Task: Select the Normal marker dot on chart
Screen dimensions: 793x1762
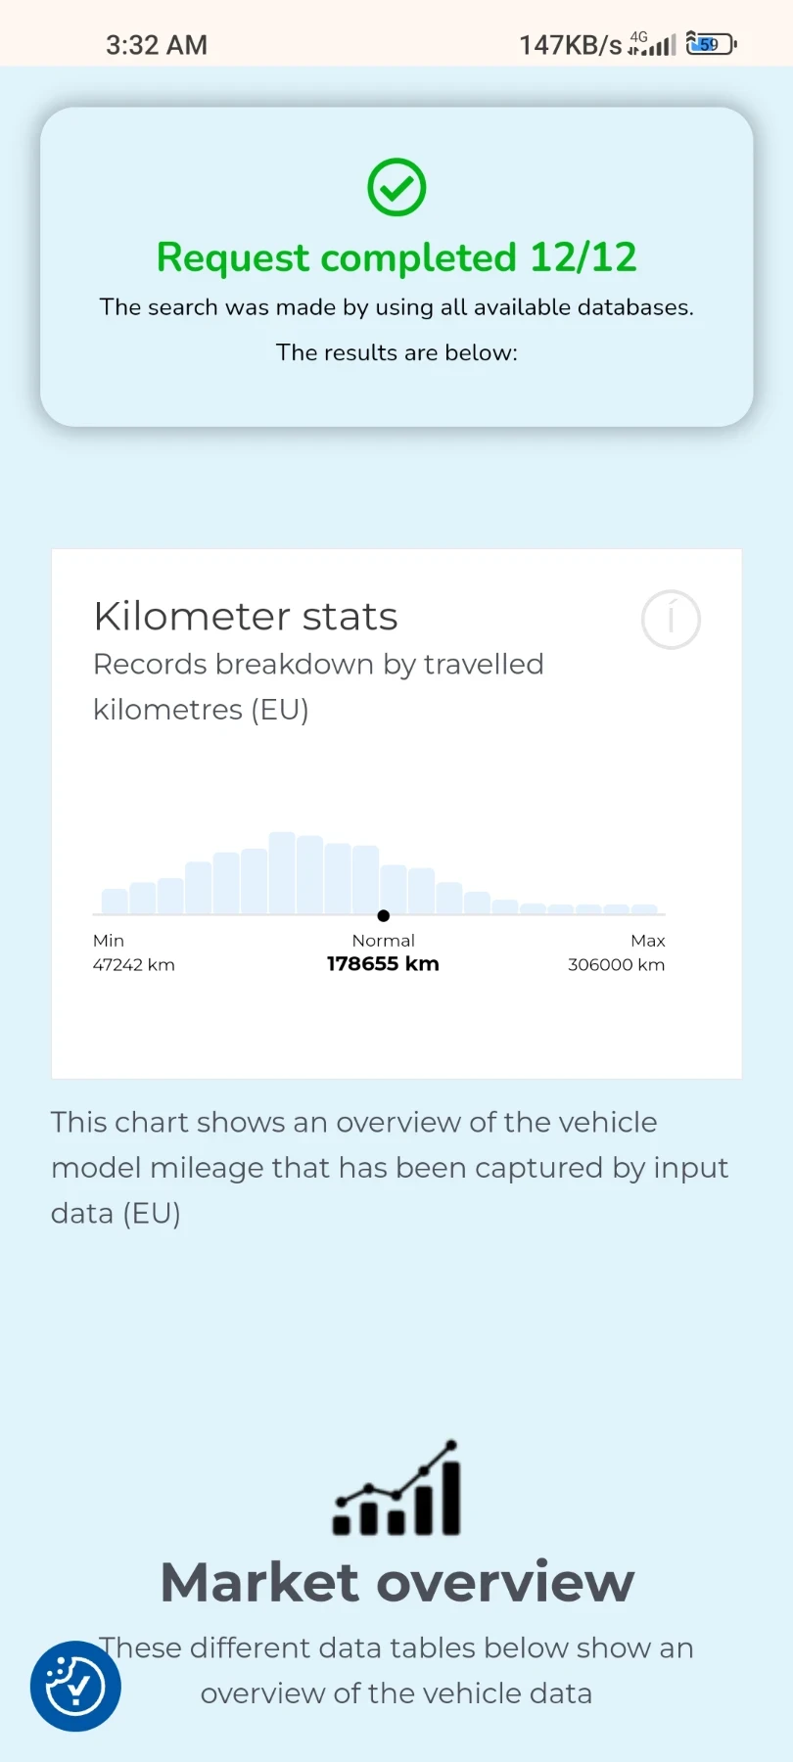Action: pyautogui.click(x=384, y=915)
